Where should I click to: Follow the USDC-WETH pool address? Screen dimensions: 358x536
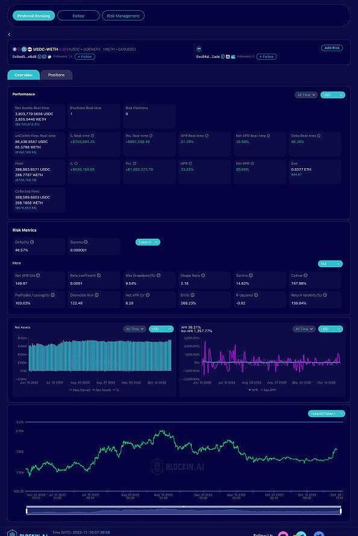click(85, 57)
